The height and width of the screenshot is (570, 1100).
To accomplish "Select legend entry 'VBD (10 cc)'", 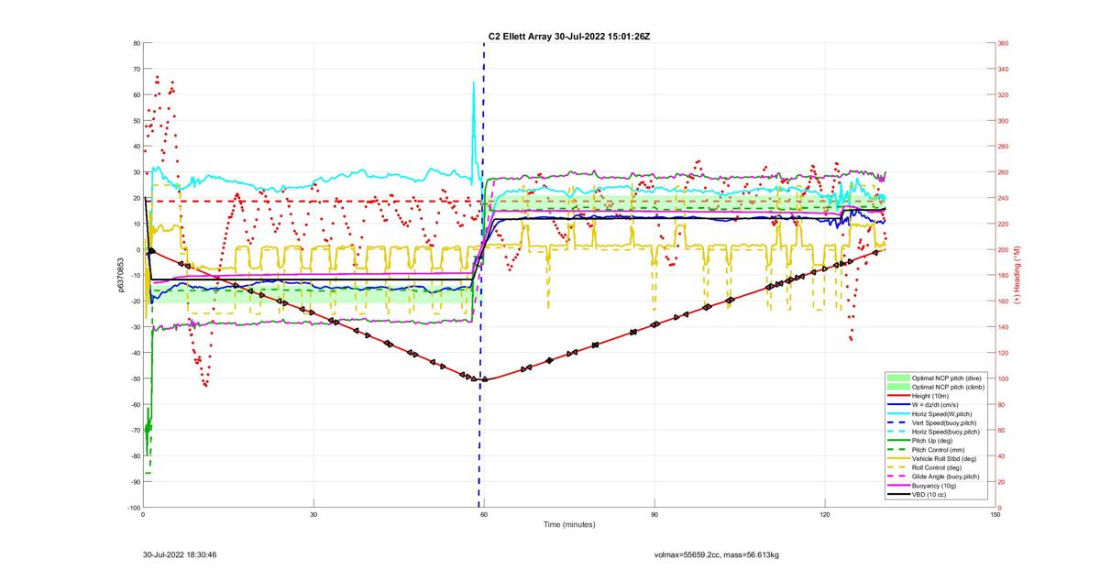I will coord(929,495).
